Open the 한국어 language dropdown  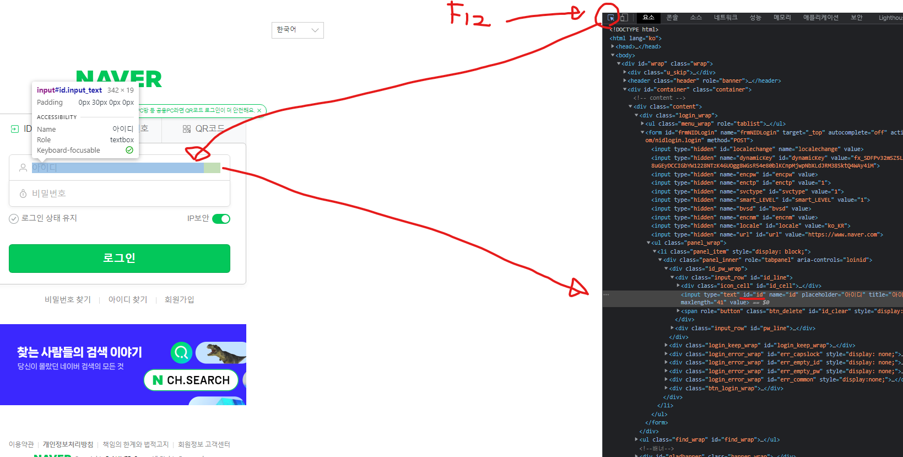click(298, 30)
